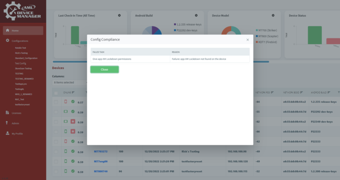340x180 pixels.
Task: Sort by Online column sort icon
Action: [73, 93]
